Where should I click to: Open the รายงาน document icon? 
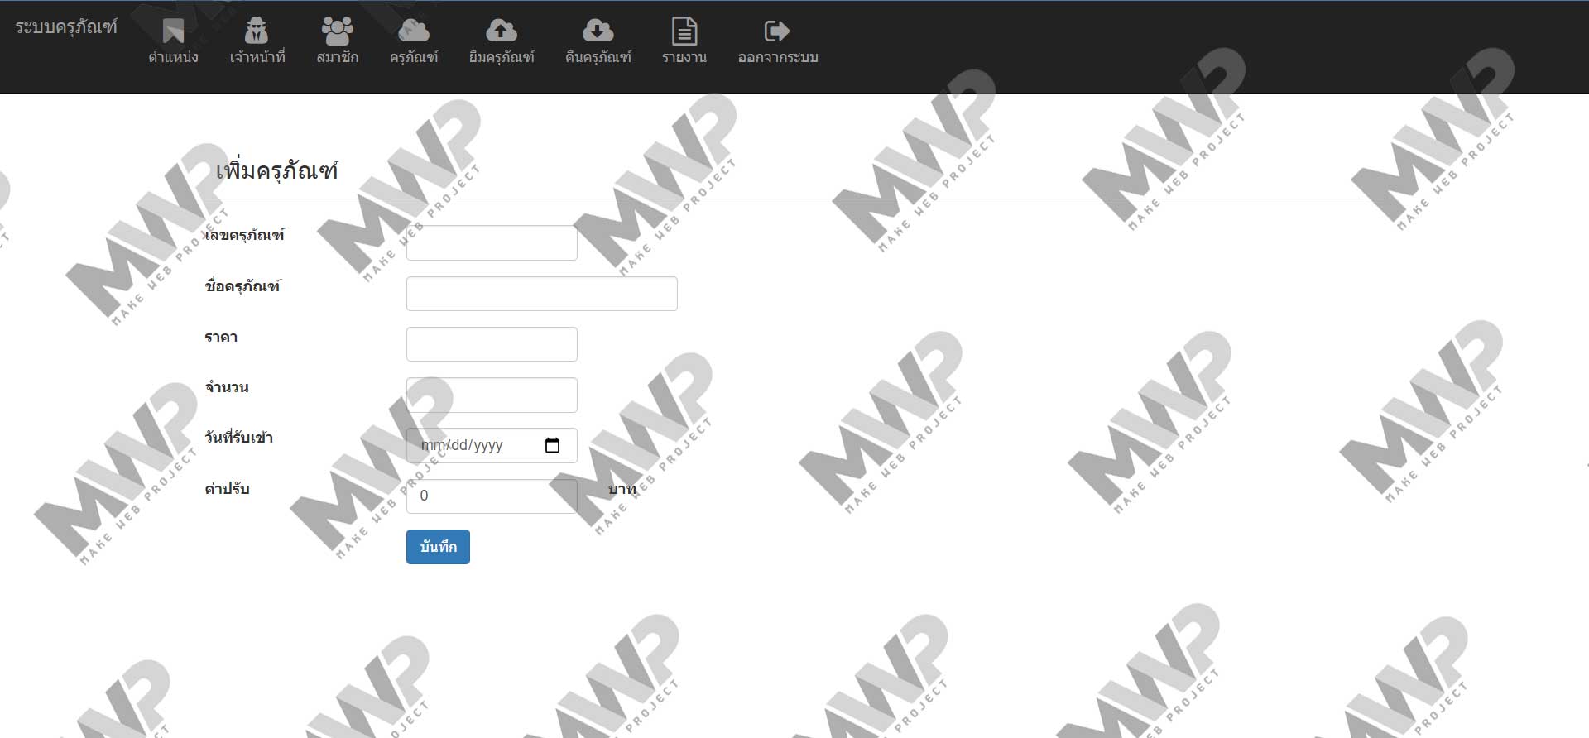click(x=684, y=31)
